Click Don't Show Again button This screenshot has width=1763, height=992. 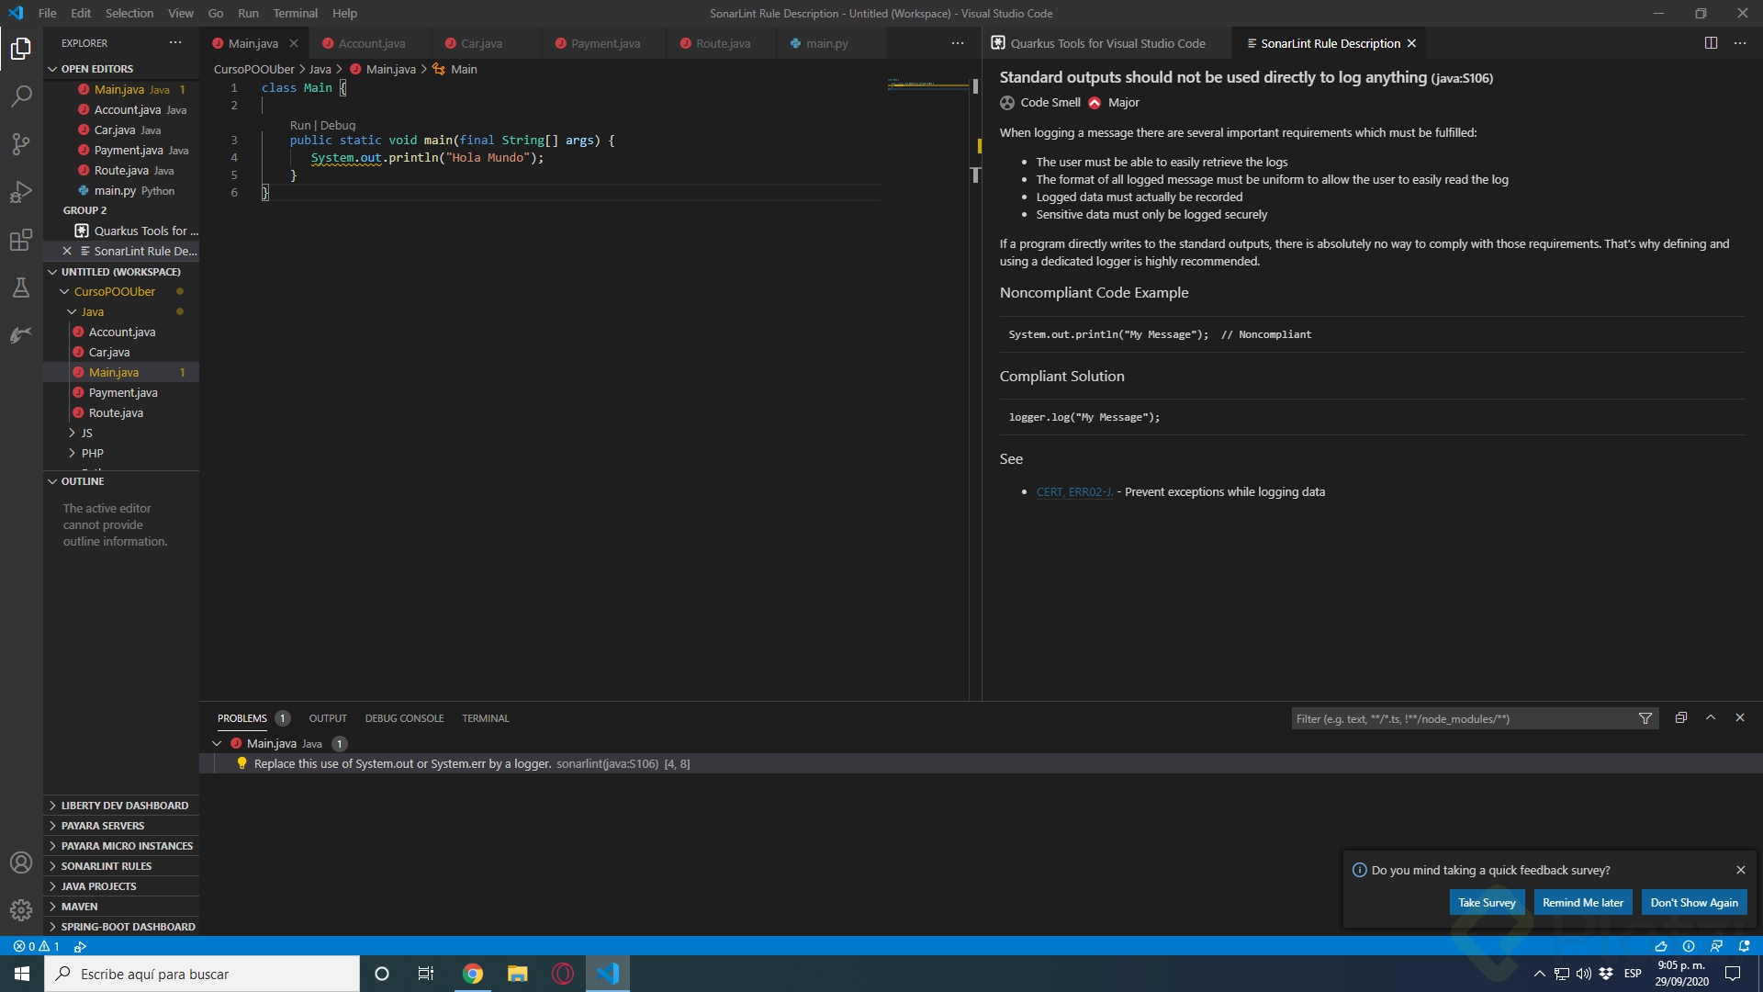[1694, 903]
